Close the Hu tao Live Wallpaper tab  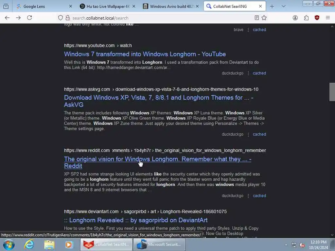[x=134, y=7]
